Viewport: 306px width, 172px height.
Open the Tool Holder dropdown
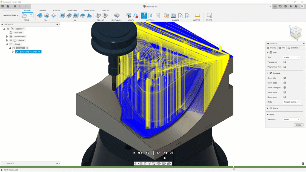pyautogui.click(x=291, y=57)
